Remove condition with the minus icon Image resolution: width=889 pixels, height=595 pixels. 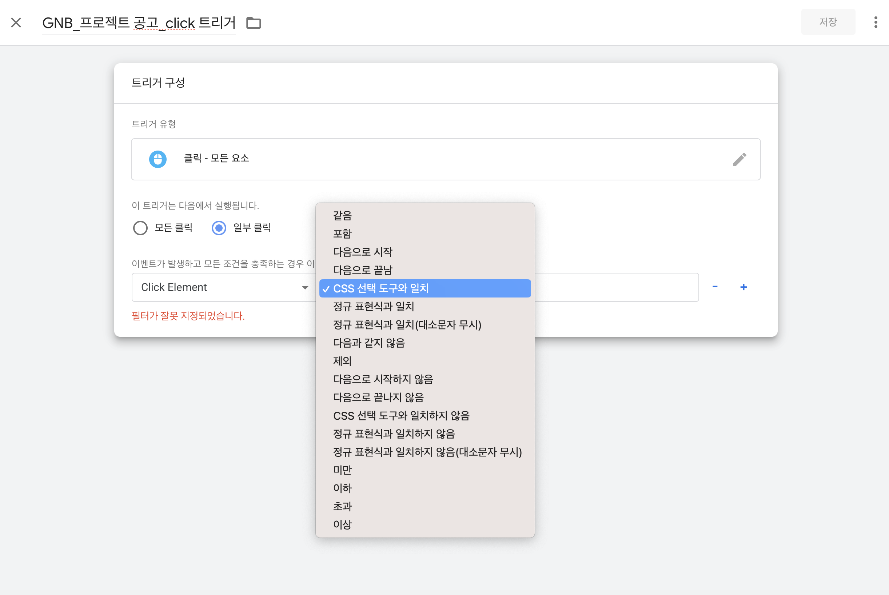click(x=715, y=287)
